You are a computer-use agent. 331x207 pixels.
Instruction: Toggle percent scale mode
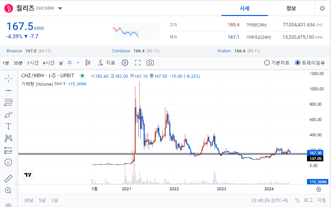[297, 200]
